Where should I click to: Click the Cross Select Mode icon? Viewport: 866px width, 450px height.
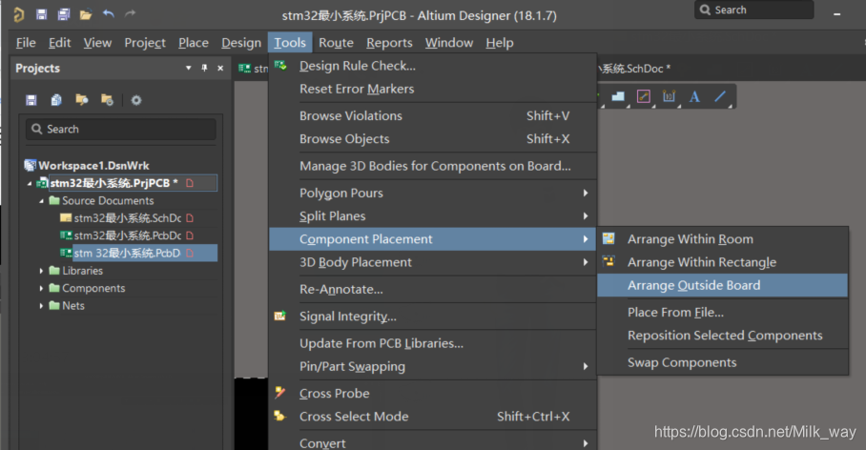(280, 416)
